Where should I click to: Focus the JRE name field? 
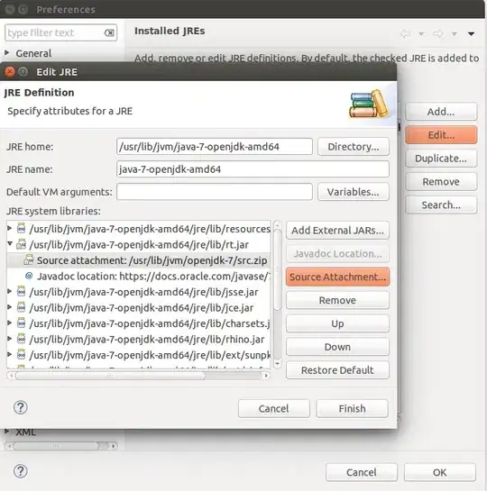(253, 169)
